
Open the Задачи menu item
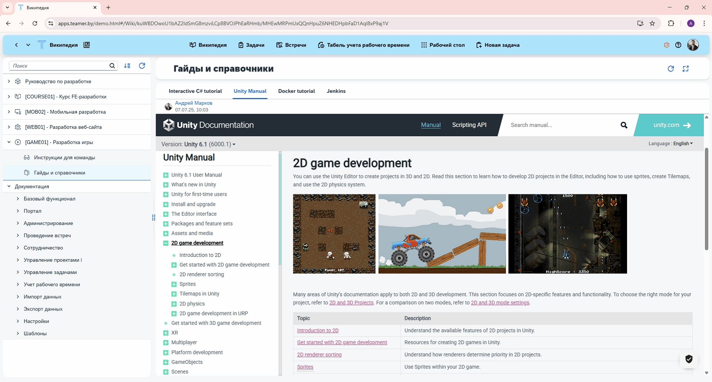tap(251, 45)
